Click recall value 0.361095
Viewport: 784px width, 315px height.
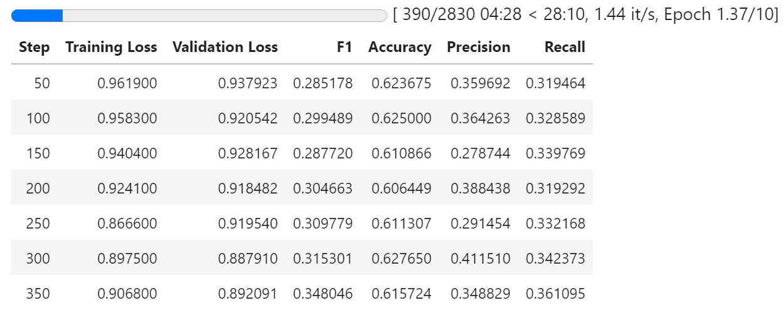pos(555,294)
